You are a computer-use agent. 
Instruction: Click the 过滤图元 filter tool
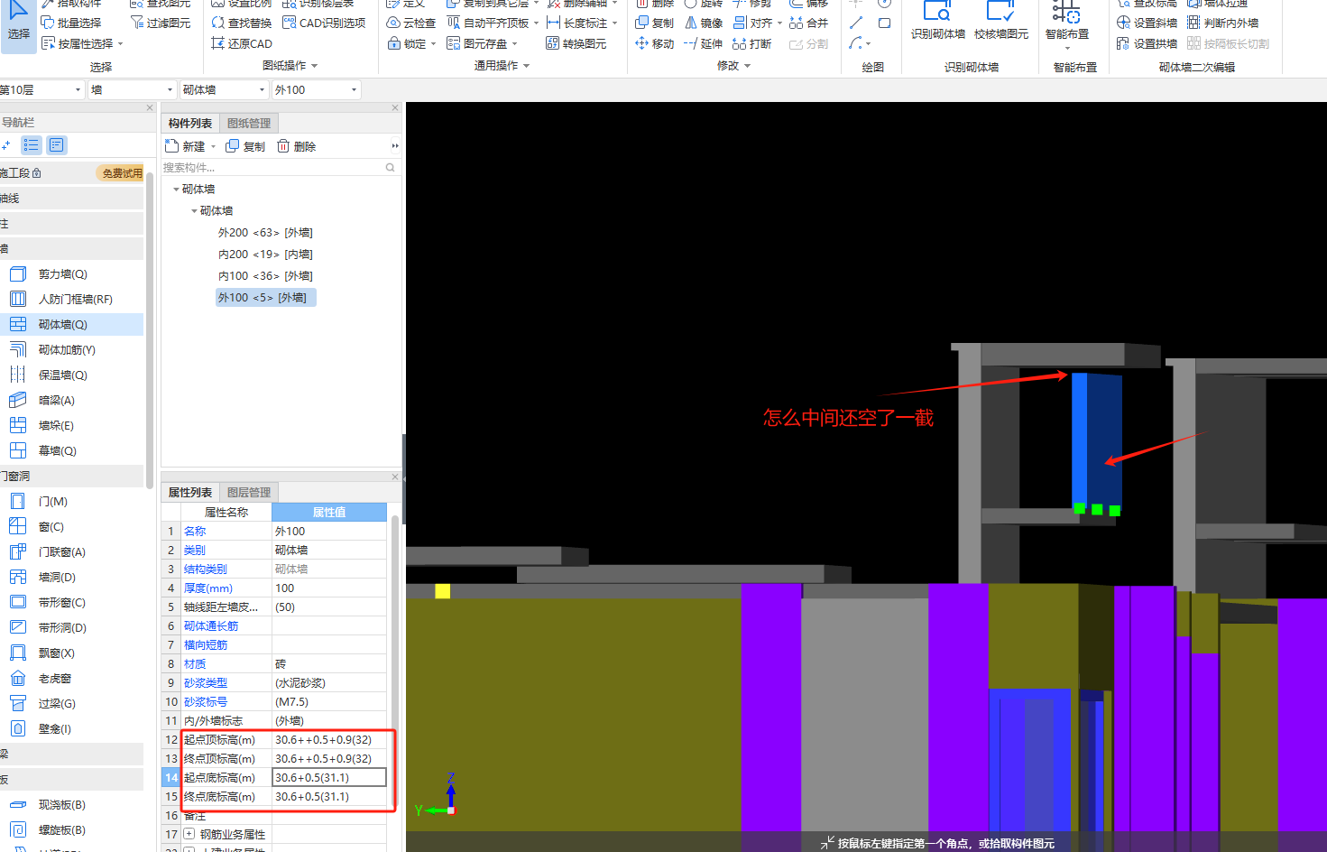point(161,23)
